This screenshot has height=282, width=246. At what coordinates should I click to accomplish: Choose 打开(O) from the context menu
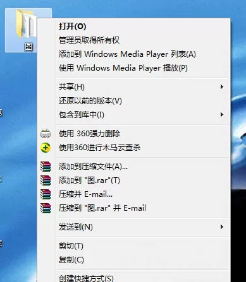pyautogui.click(x=72, y=26)
